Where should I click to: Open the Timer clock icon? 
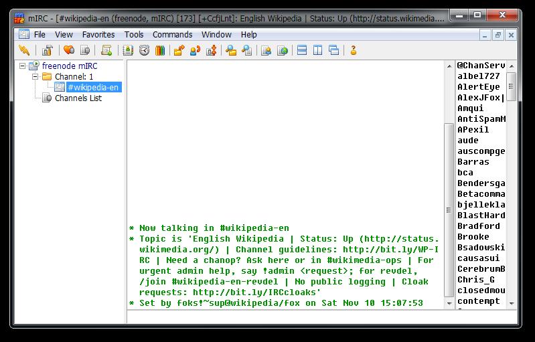(x=144, y=50)
